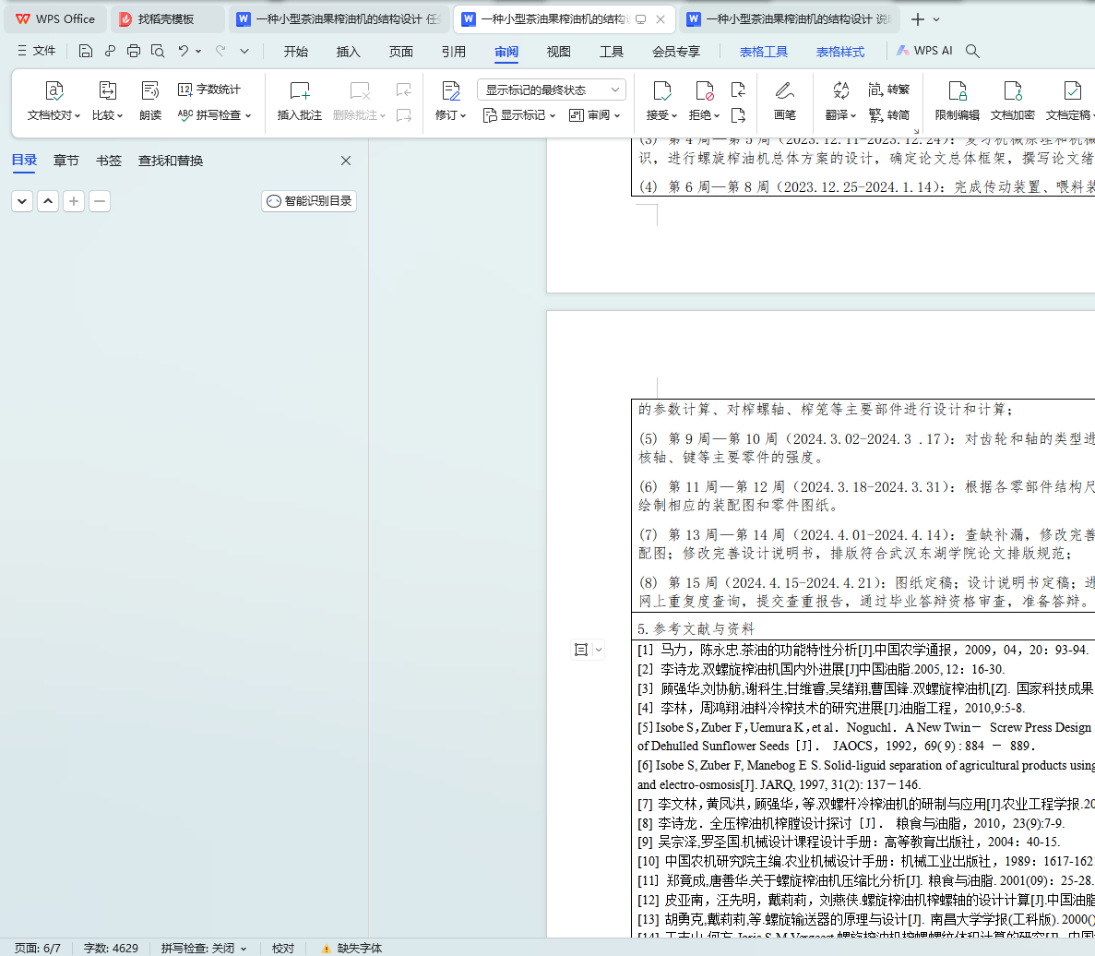Close the navigation pane
1095x956 pixels.
(346, 161)
